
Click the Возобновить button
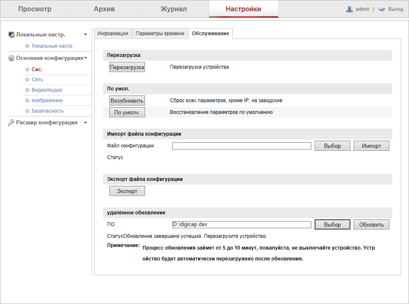127,100
